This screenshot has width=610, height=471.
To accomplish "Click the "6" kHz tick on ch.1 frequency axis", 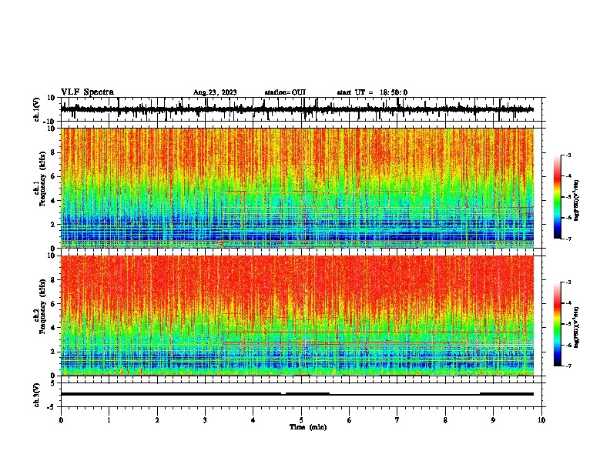I will point(53,176).
